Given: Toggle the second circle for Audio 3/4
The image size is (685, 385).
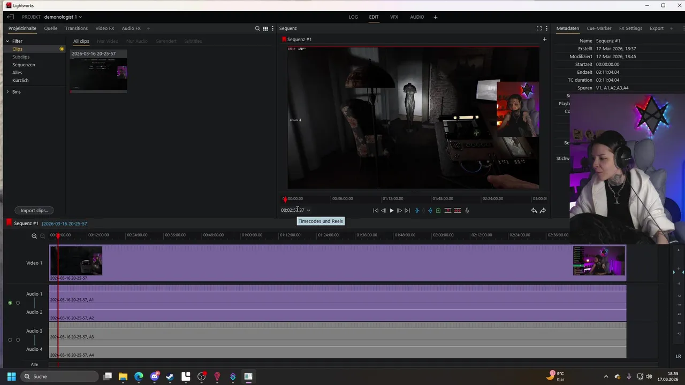Looking at the screenshot, I should point(18,340).
